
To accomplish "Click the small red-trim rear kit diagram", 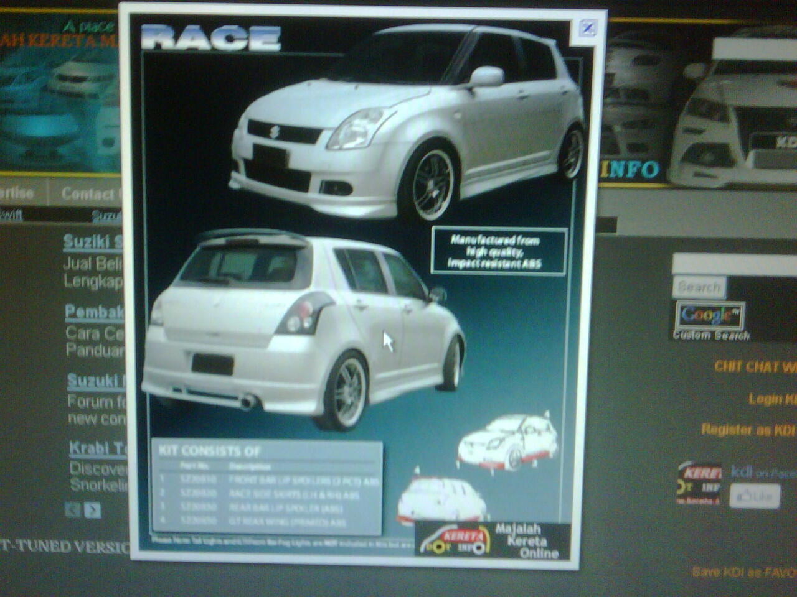I will 441,499.
